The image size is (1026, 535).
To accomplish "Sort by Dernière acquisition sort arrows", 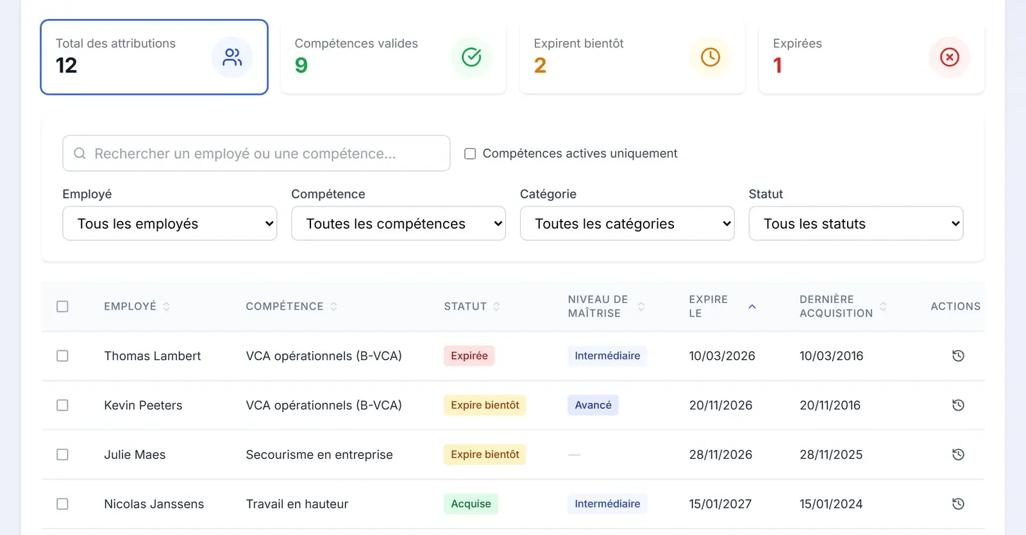I will click(x=883, y=306).
